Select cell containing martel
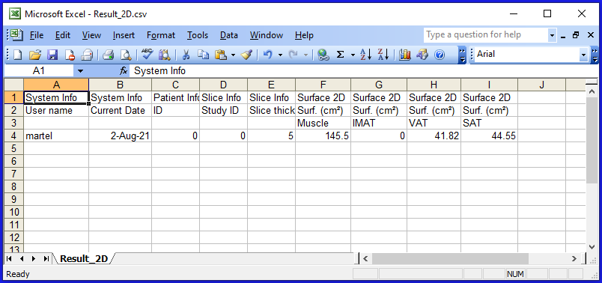 click(x=56, y=136)
